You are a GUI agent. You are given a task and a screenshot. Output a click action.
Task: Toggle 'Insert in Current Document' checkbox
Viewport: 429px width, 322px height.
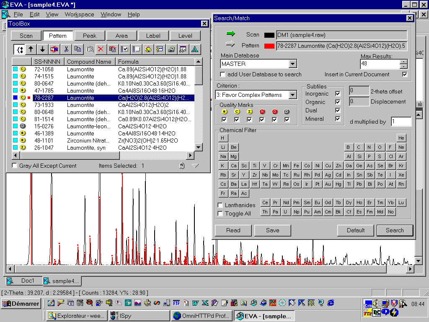tap(405, 75)
